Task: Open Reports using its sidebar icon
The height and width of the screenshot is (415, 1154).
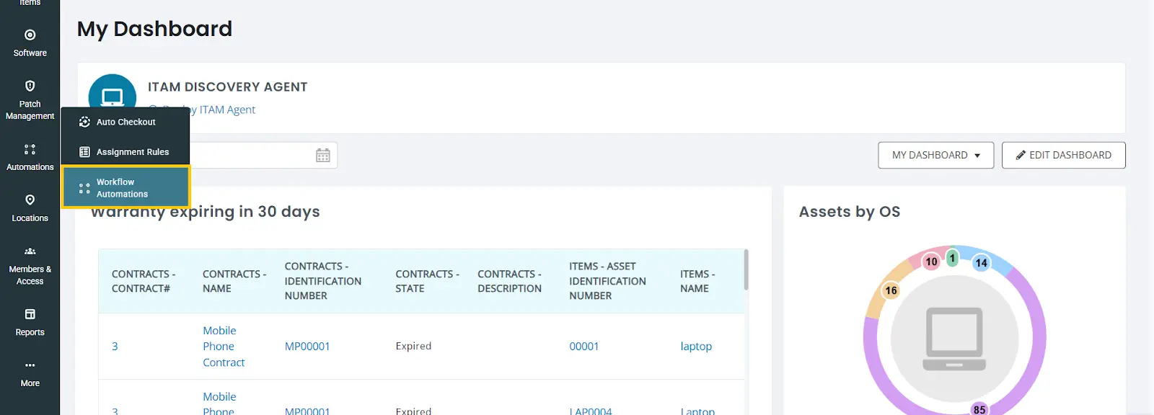Action: [x=30, y=314]
